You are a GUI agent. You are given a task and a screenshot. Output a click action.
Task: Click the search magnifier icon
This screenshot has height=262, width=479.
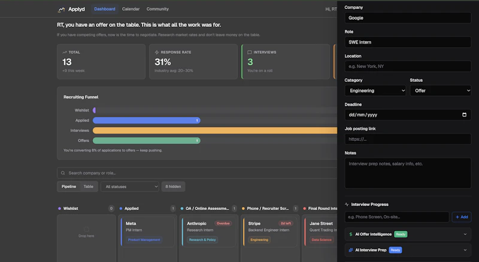tap(63, 173)
